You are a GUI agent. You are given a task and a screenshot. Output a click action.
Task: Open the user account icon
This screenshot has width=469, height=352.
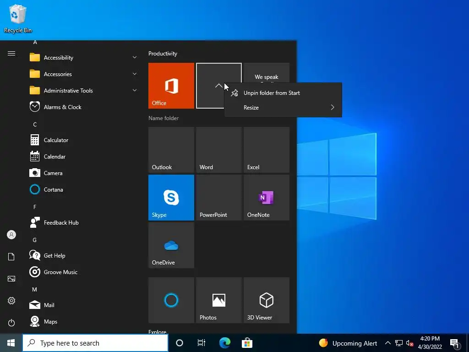[11, 235]
